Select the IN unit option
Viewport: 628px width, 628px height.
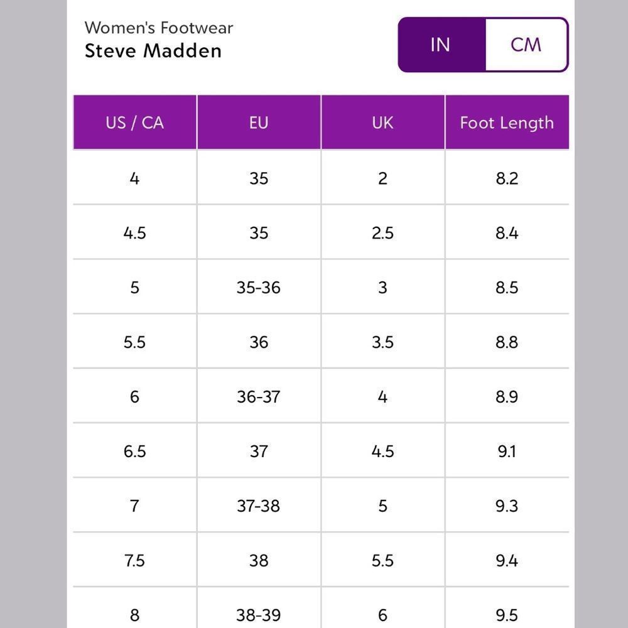click(x=441, y=45)
